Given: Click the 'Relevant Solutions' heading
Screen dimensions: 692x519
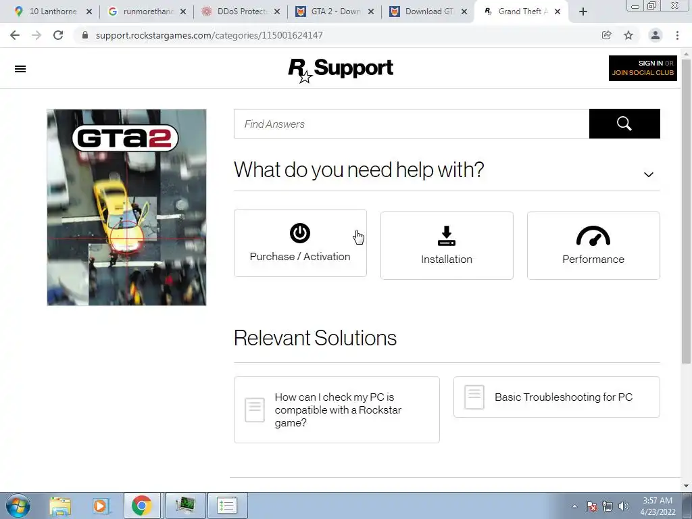Looking at the screenshot, I should coord(315,338).
